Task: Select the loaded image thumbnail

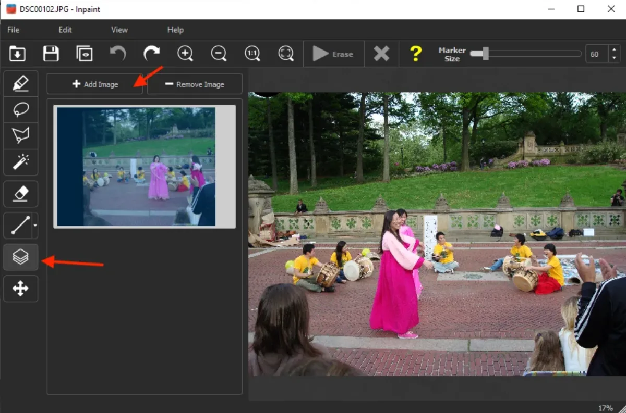Action: (x=145, y=166)
